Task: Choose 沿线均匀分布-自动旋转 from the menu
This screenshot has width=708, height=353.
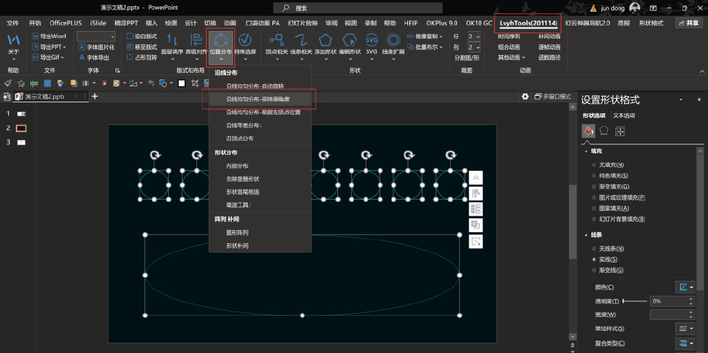Action: coord(261,86)
